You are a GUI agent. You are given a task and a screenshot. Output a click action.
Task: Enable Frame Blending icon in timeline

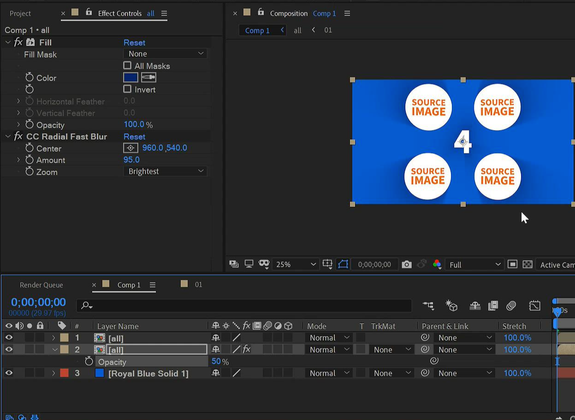tap(493, 305)
